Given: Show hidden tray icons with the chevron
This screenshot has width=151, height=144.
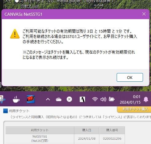Looking at the screenshot, I should click(48, 99).
